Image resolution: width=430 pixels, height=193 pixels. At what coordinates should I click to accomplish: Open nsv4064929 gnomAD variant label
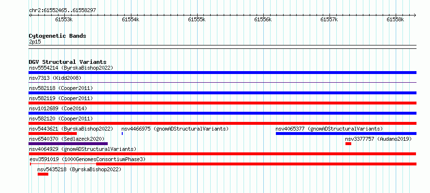(x=83, y=149)
